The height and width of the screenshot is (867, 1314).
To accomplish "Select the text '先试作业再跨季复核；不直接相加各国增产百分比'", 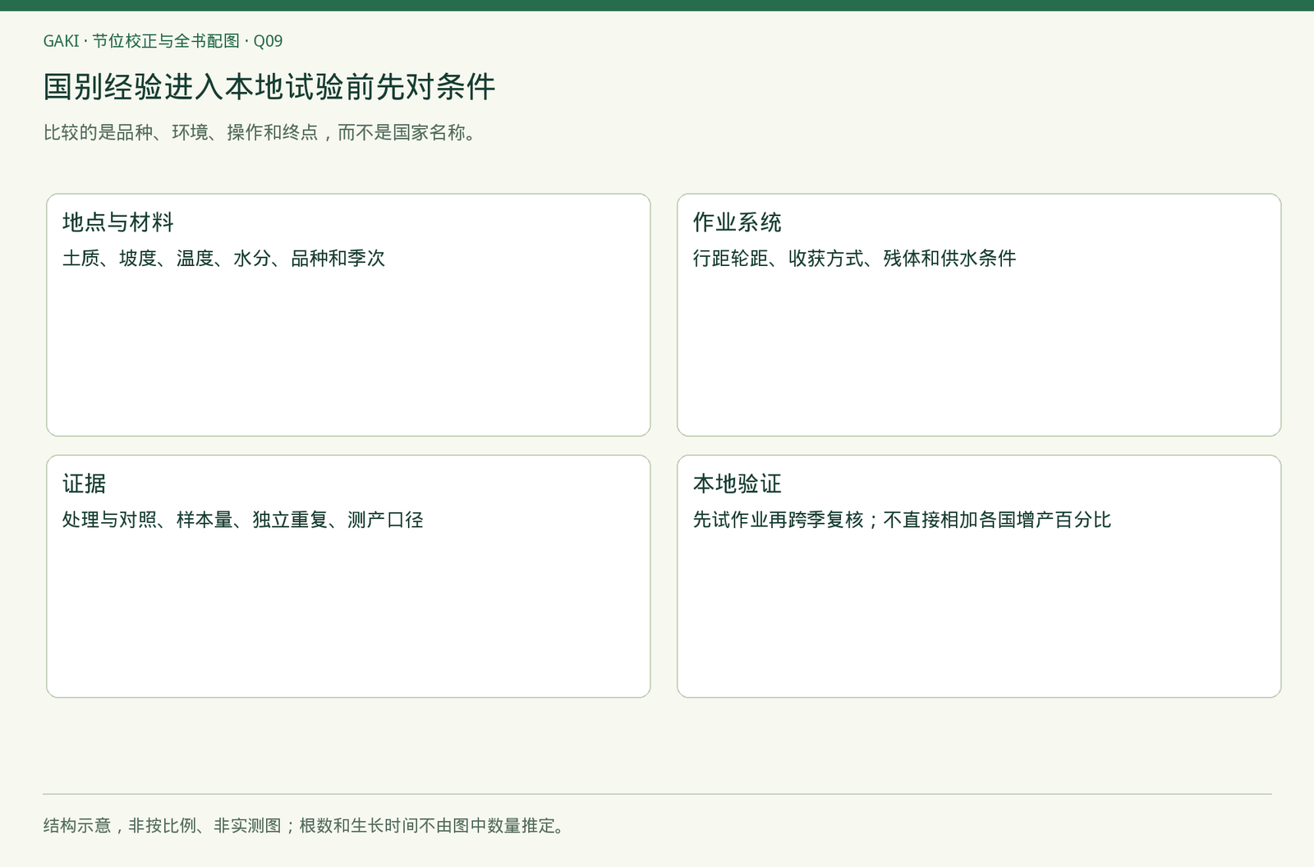I will click(x=902, y=520).
